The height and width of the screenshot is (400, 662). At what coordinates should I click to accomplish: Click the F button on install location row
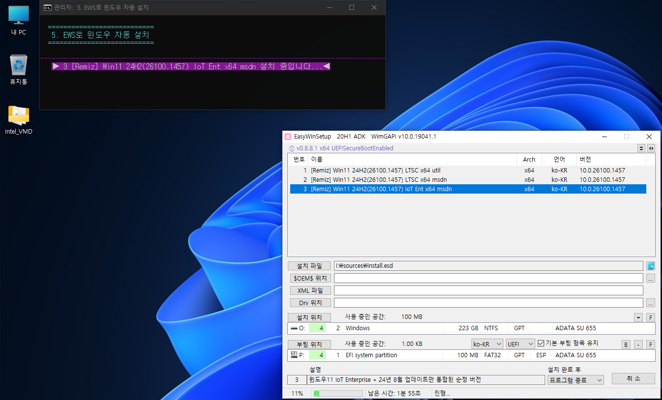(x=651, y=317)
